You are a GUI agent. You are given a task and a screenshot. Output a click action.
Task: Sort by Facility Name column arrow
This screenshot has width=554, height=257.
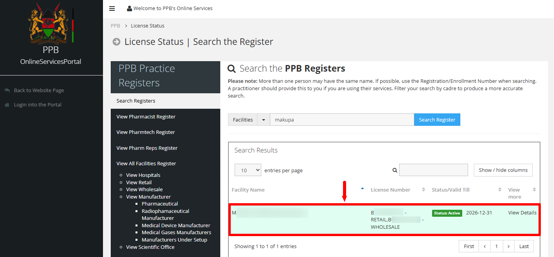362,189
